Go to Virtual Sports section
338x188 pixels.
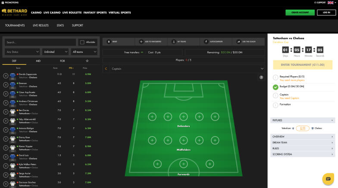(x=120, y=13)
